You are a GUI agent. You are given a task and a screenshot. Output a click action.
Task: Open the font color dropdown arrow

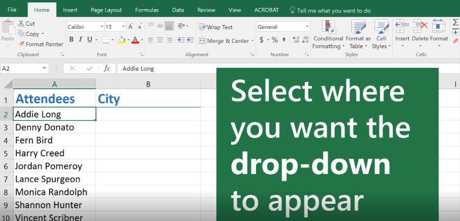[x=142, y=40]
